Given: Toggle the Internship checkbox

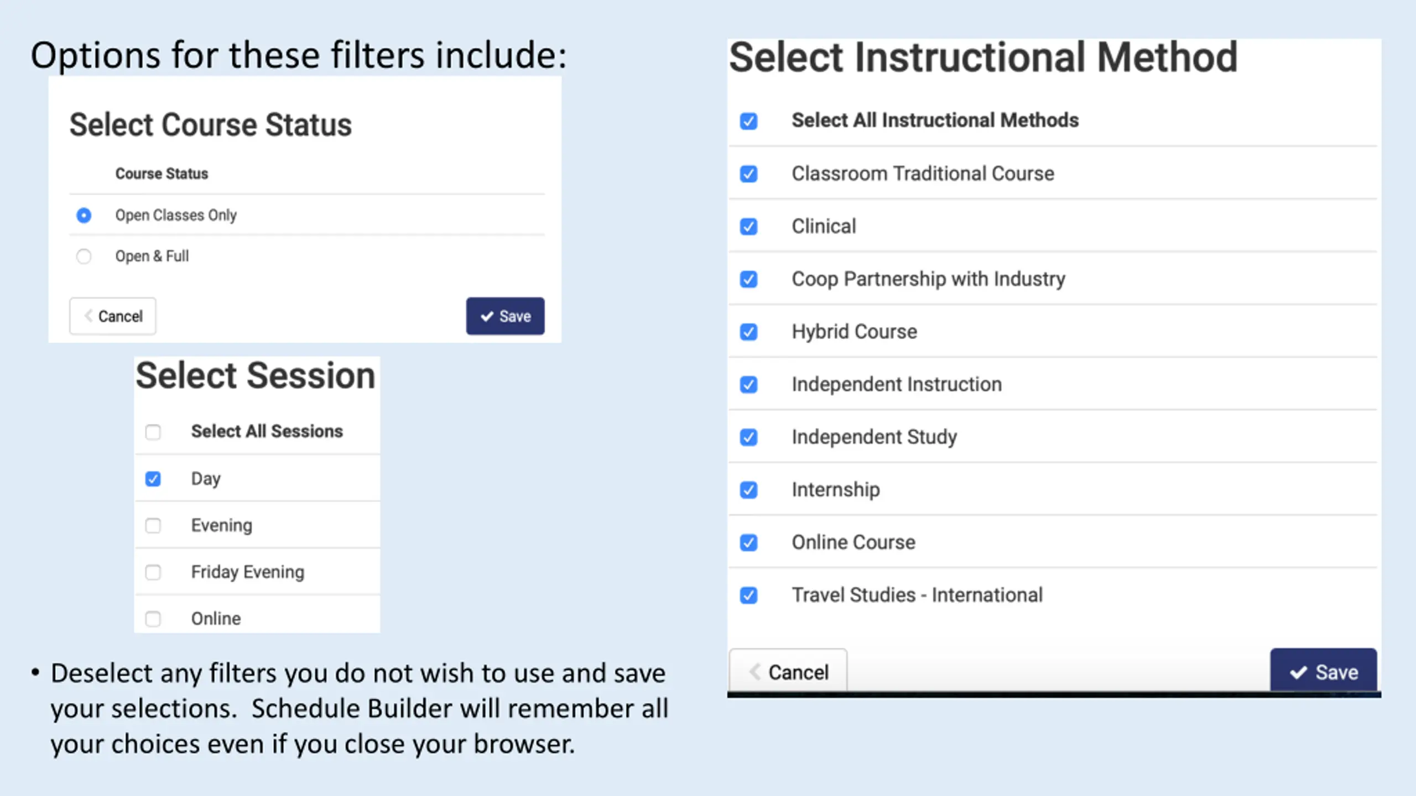Looking at the screenshot, I should (x=748, y=490).
